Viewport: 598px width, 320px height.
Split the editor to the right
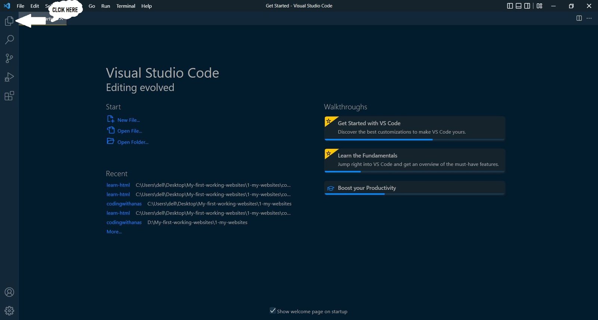pos(579,18)
